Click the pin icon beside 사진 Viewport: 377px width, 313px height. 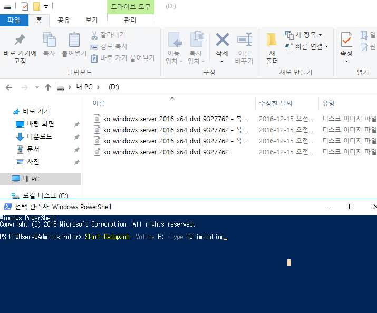coord(76,162)
